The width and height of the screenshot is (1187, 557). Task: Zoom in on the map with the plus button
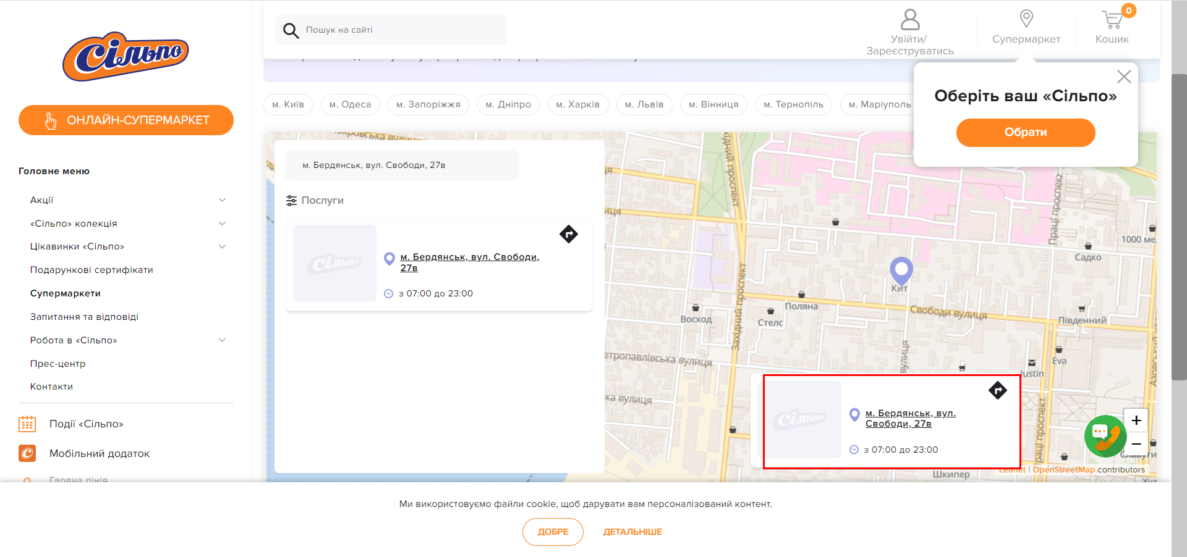coord(1136,421)
